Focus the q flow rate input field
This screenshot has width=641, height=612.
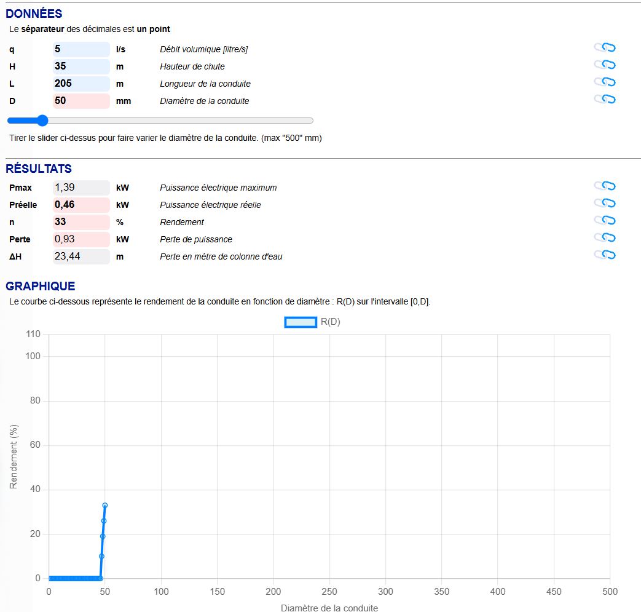pos(81,49)
